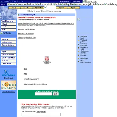Open Minoritetsspråkskonferens i Kiruna link
This screenshot has width=117, height=117.
tap(35, 84)
